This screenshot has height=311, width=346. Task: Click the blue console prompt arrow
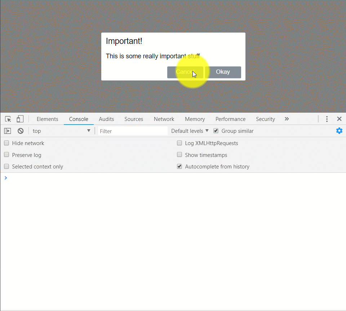click(x=5, y=177)
